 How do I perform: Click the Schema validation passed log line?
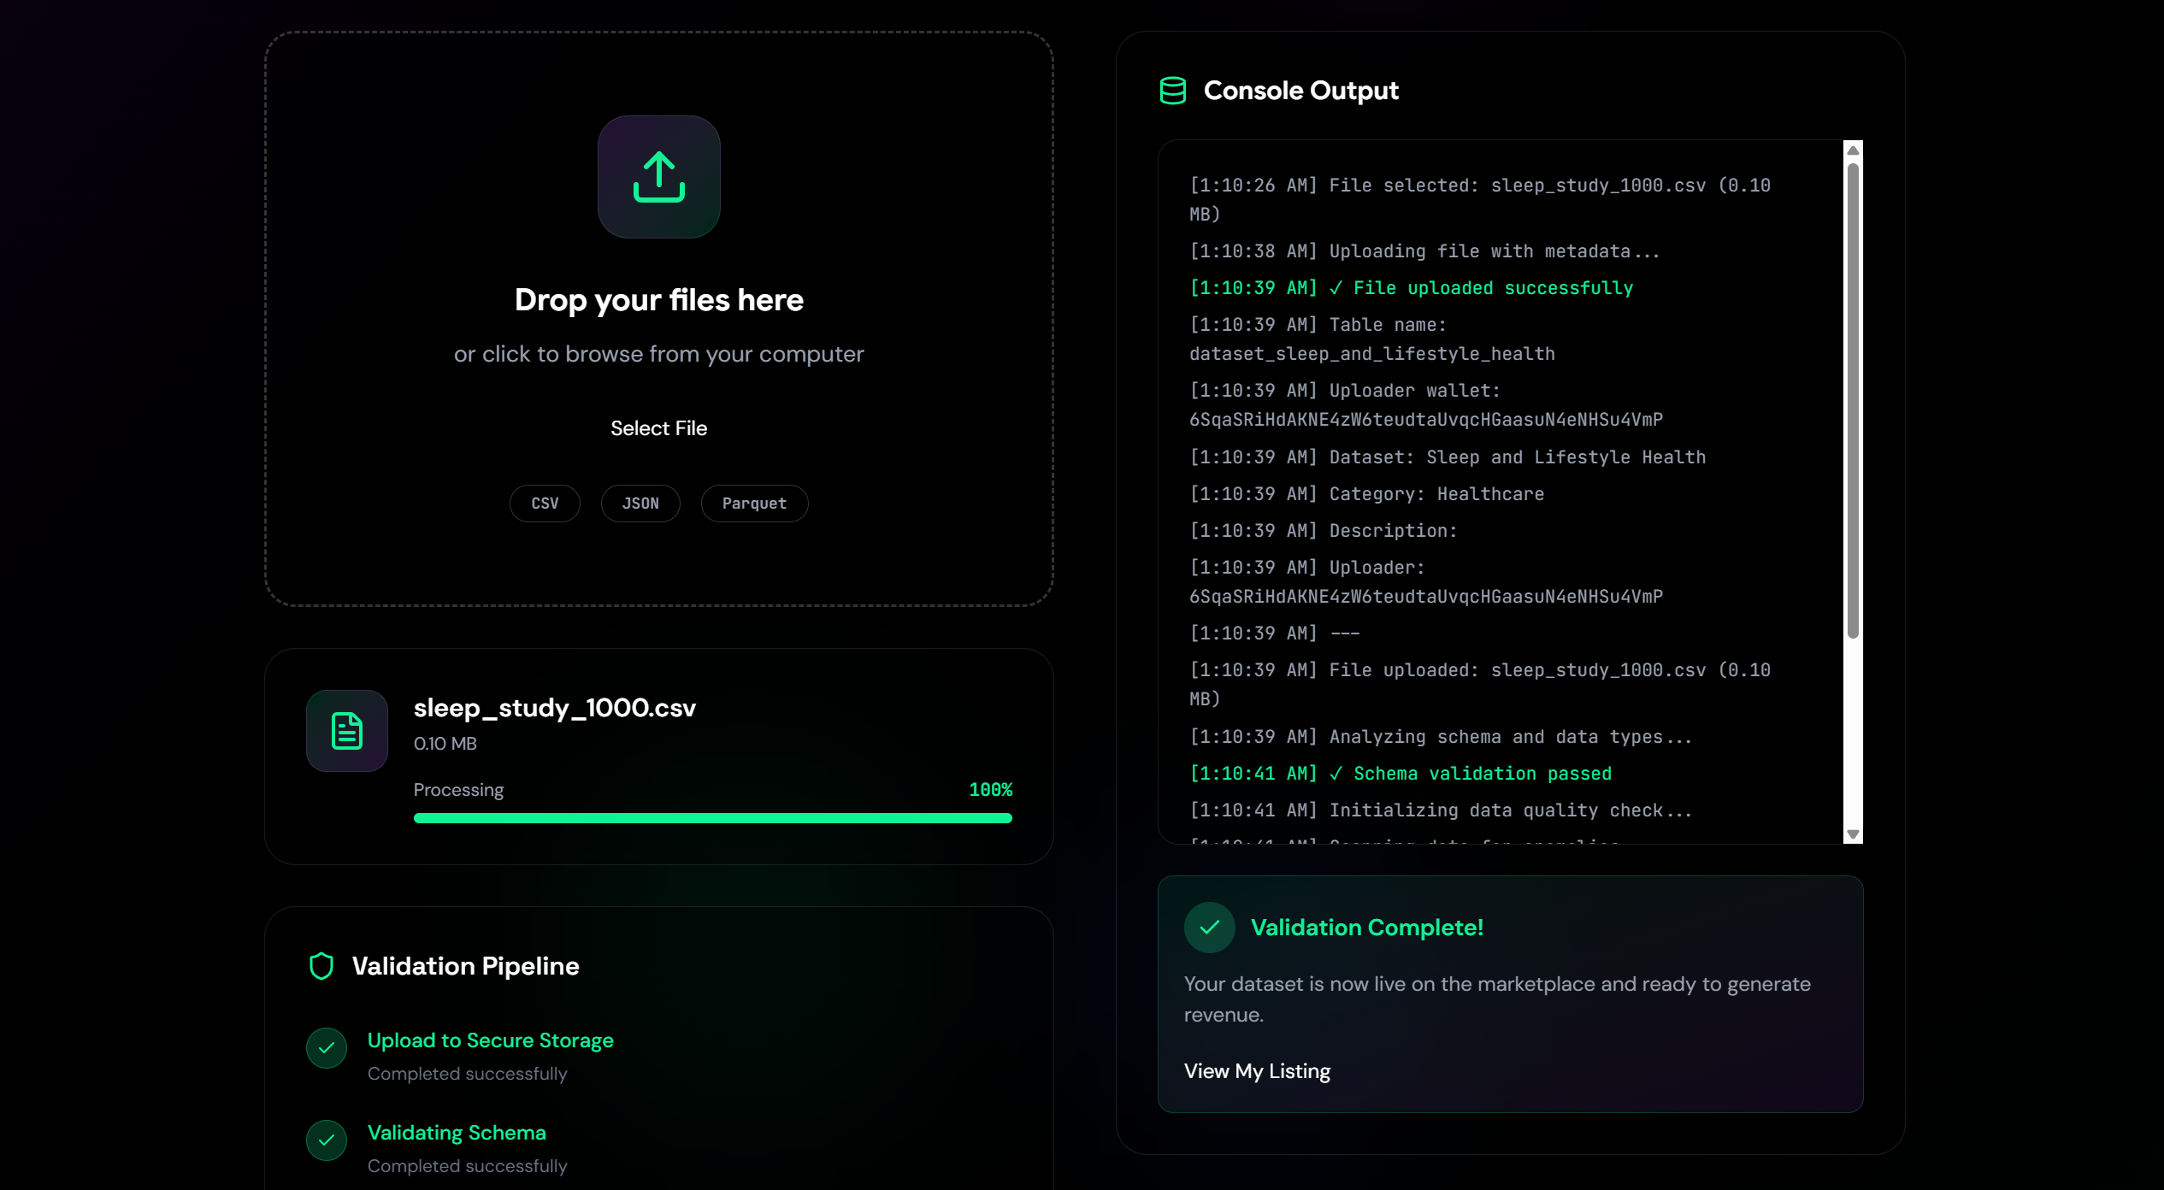click(x=1400, y=774)
